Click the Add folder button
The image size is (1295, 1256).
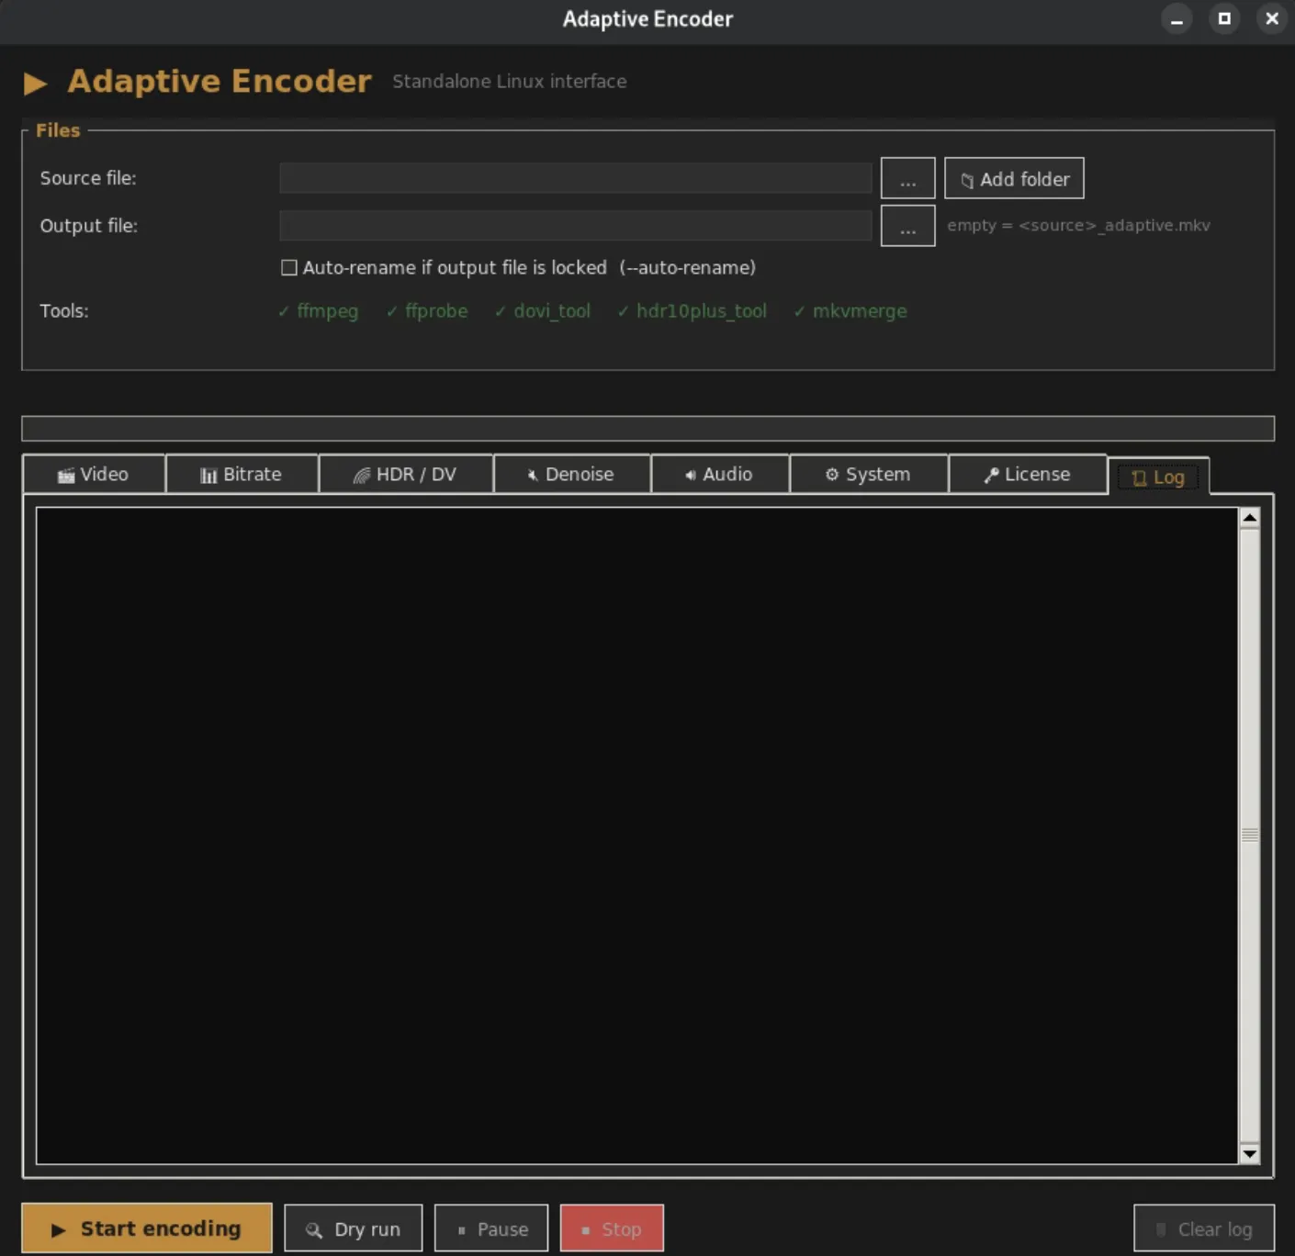(1014, 178)
